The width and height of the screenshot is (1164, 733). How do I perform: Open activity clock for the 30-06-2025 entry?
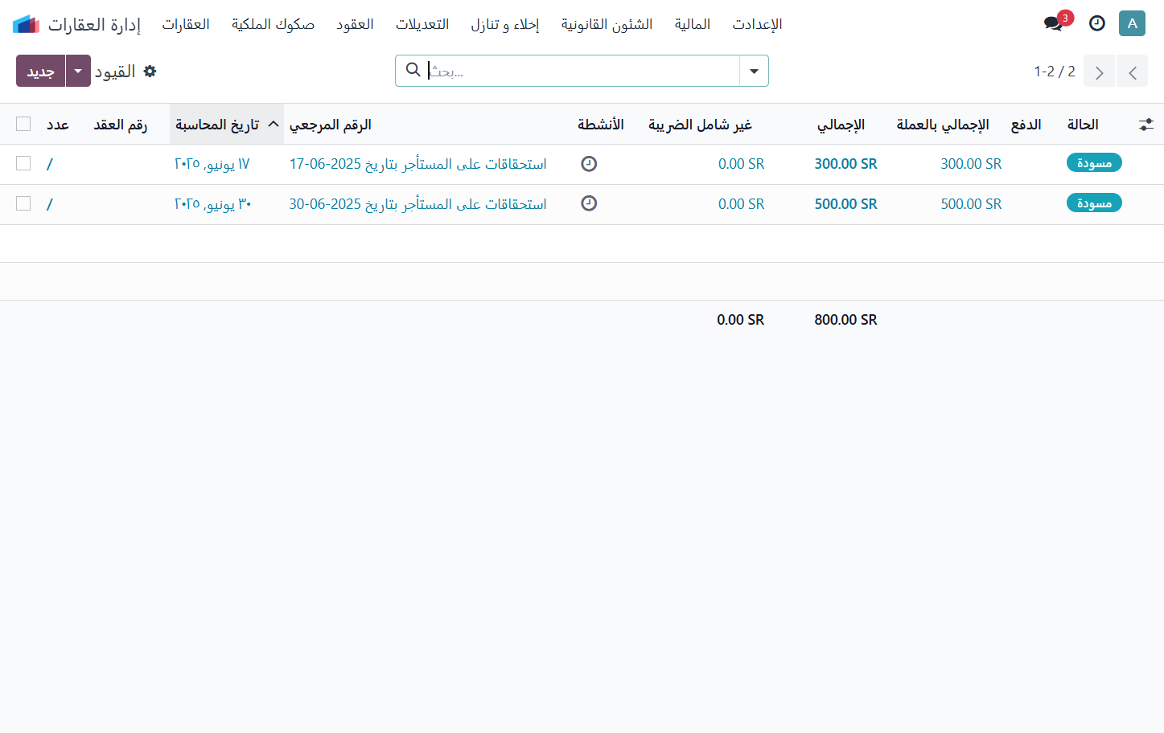tap(589, 203)
